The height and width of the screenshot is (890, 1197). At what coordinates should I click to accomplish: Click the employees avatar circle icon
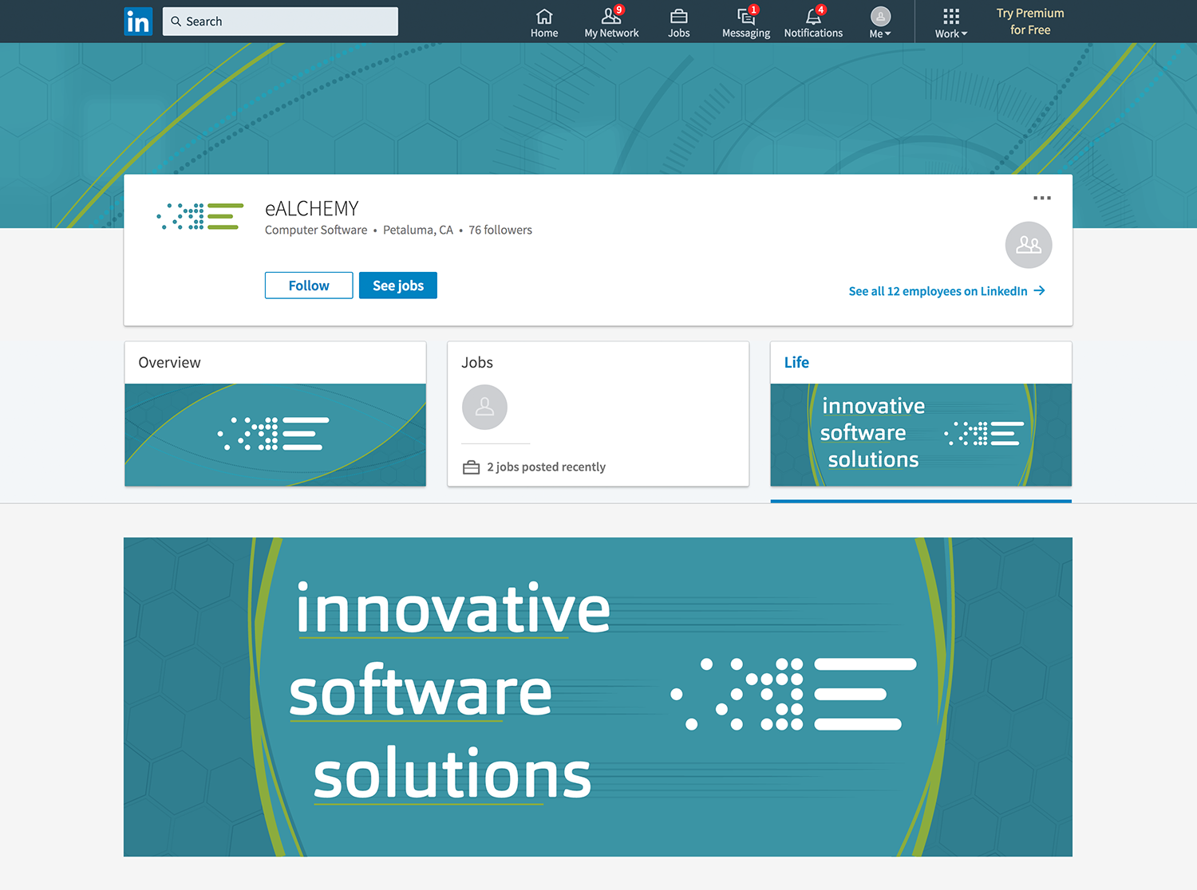(x=1029, y=245)
